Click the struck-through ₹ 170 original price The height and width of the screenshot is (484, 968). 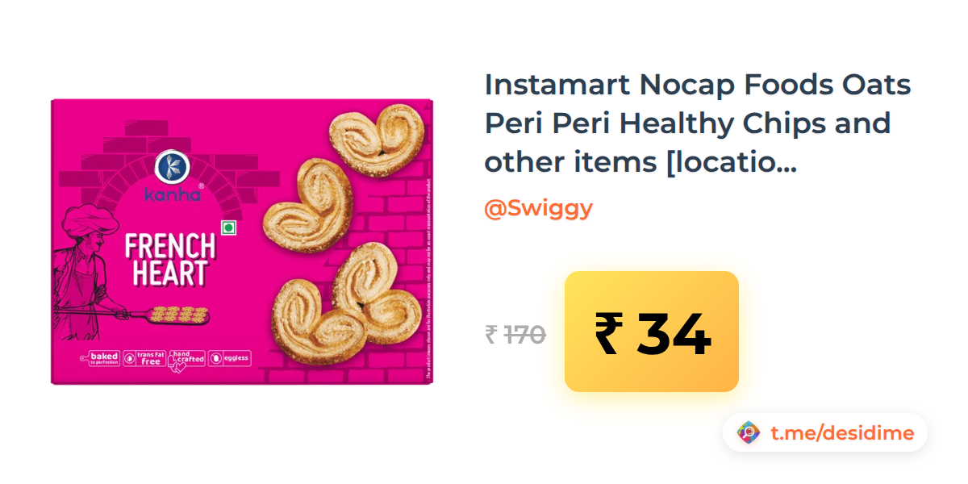tap(515, 334)
